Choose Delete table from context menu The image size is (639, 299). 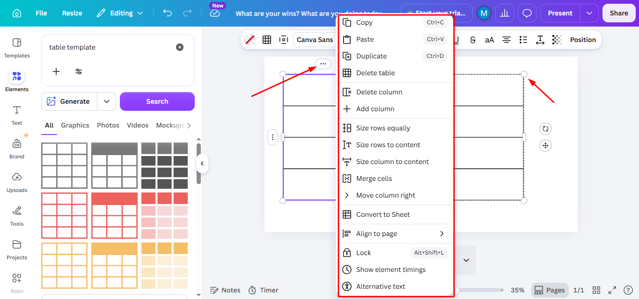396,73
